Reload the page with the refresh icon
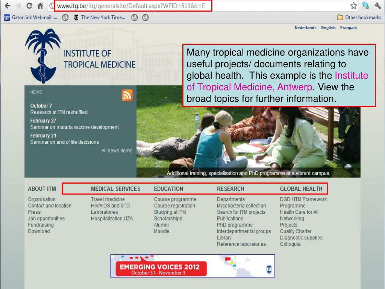Screen dimensions: 385x289 pos(29,6)
